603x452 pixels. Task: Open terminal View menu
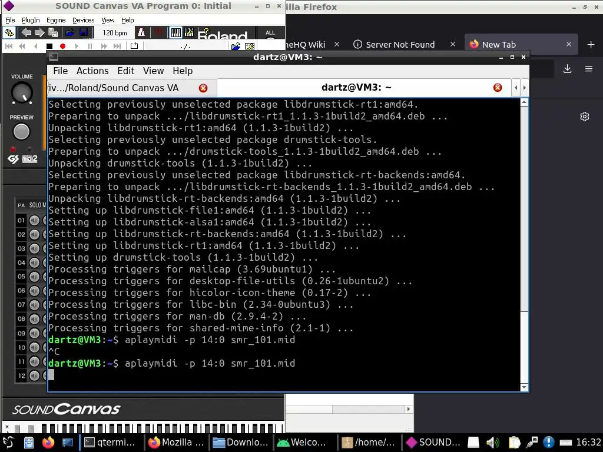point(154,71)
